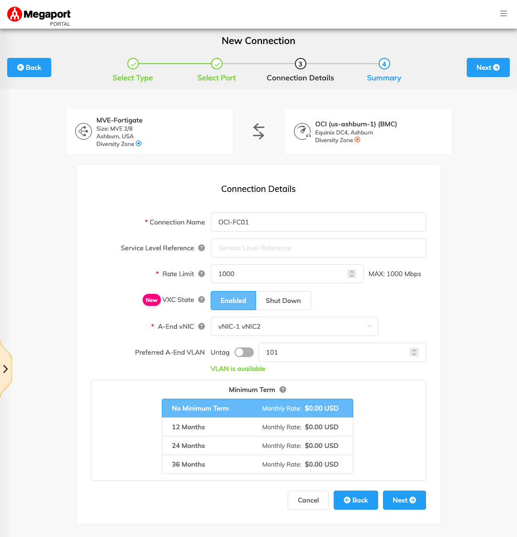Click the OCI speedometer icon
The width and height of the screenshot is (517, 537).
[x=302, y=132]
